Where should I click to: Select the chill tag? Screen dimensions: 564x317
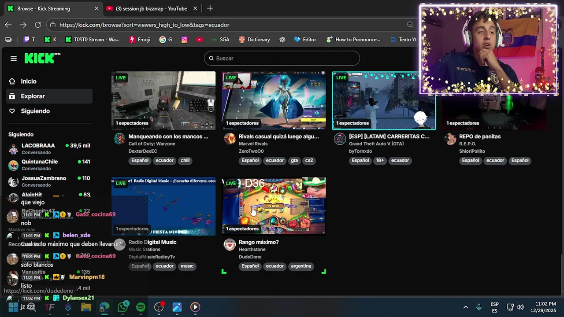185,160
